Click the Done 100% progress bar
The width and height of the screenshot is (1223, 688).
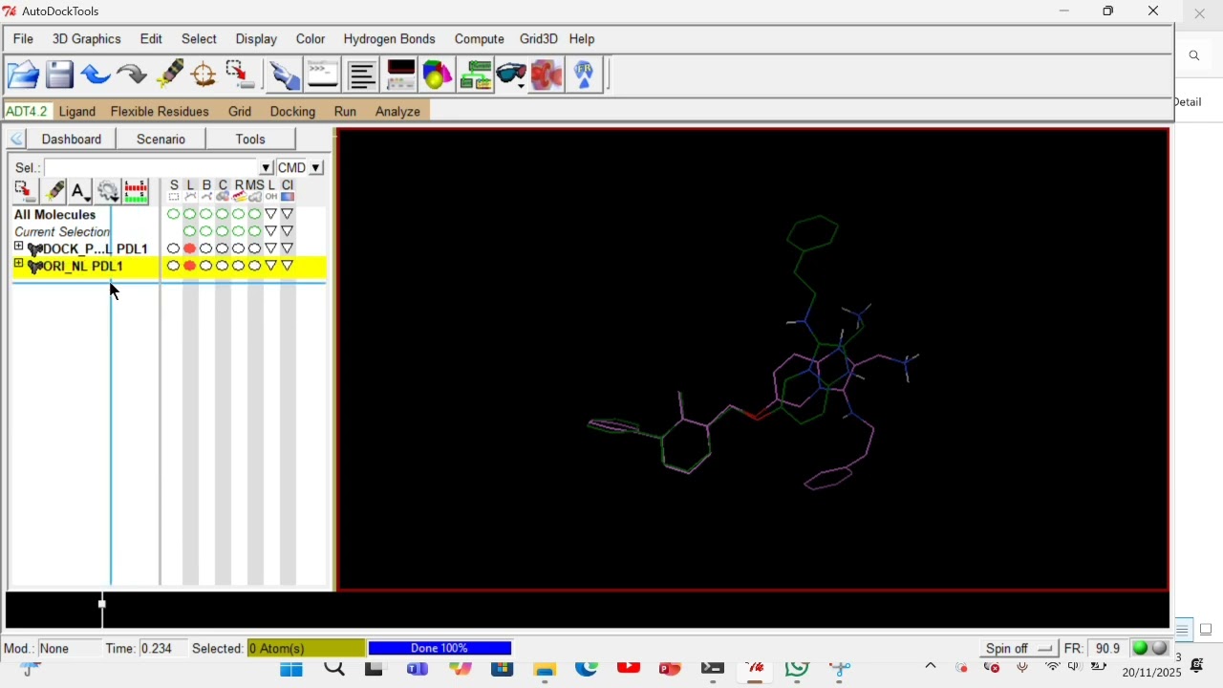pyautogui.click(x=440, y=649)
